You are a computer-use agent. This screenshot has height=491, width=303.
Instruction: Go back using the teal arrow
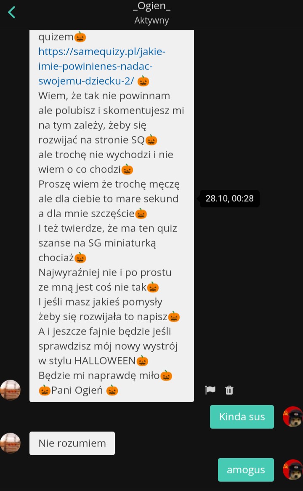(x=12, y=13)
